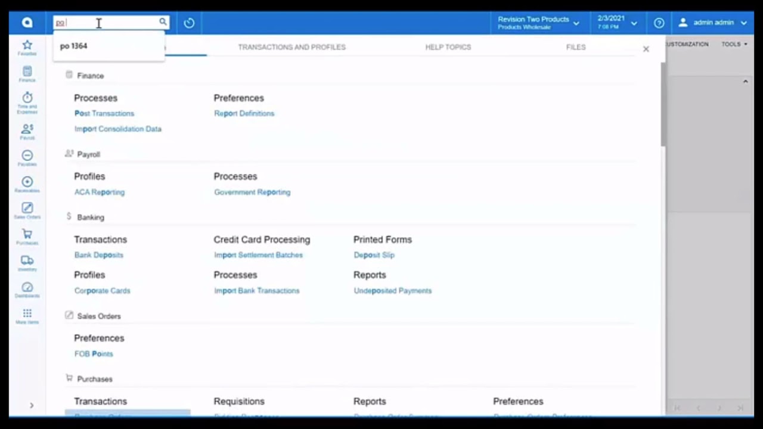The width and height of the screenshot is (763, 429).
Task: Open the Payroll workspace in sidebar
Action: coord(27,132)
